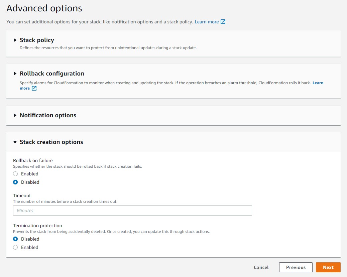Open the Learn more link under Advanced options
Viewport: 347px width, 277px height.
coord(207,22)
